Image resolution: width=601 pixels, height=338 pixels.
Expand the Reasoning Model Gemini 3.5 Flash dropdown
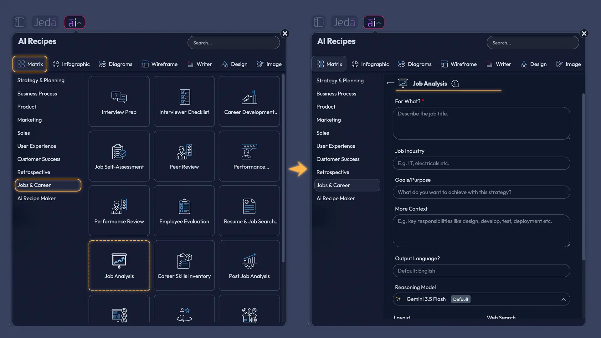point(481,299)
